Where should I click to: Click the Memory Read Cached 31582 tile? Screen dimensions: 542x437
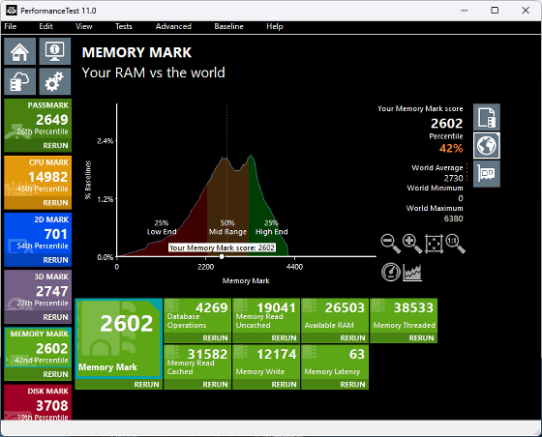pos(197,363)
